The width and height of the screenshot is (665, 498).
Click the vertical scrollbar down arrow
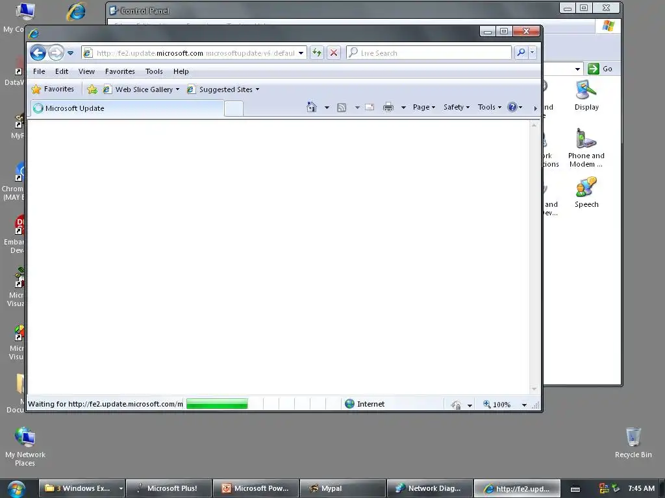coord(534,388)
